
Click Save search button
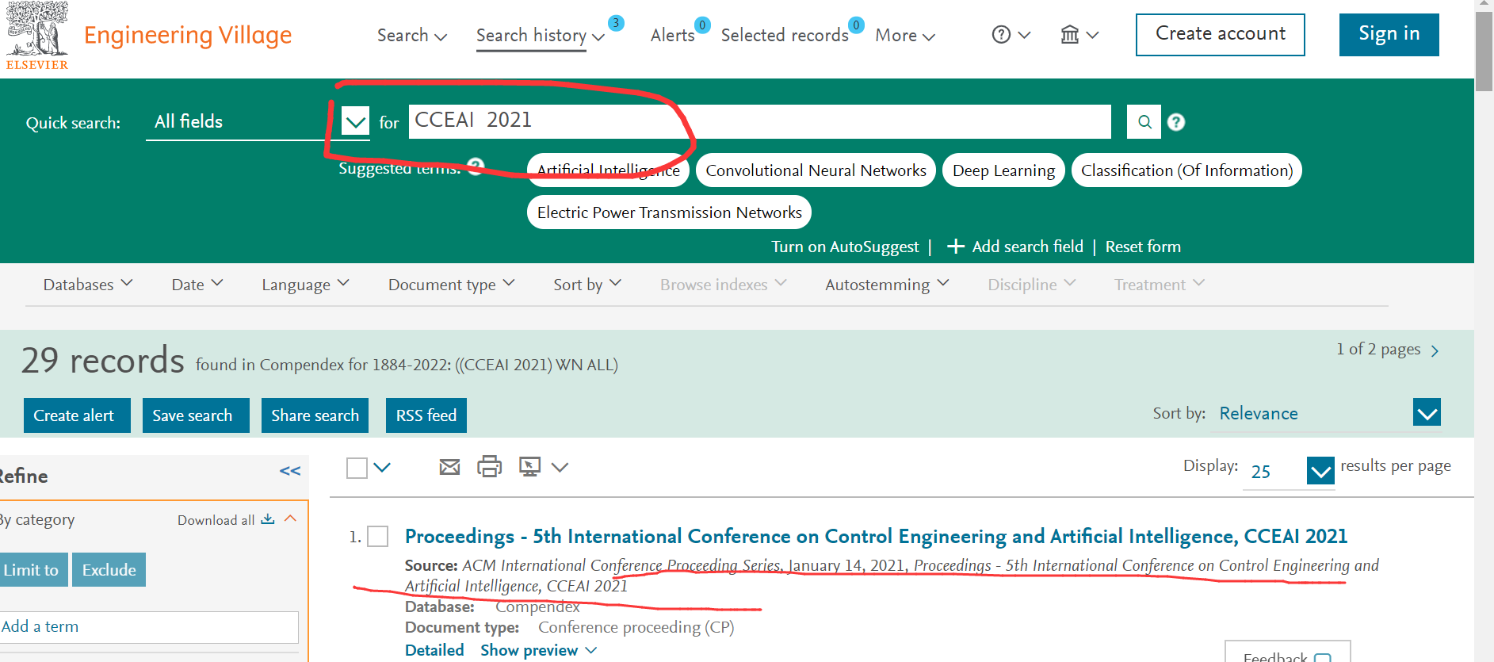(196, 415)
